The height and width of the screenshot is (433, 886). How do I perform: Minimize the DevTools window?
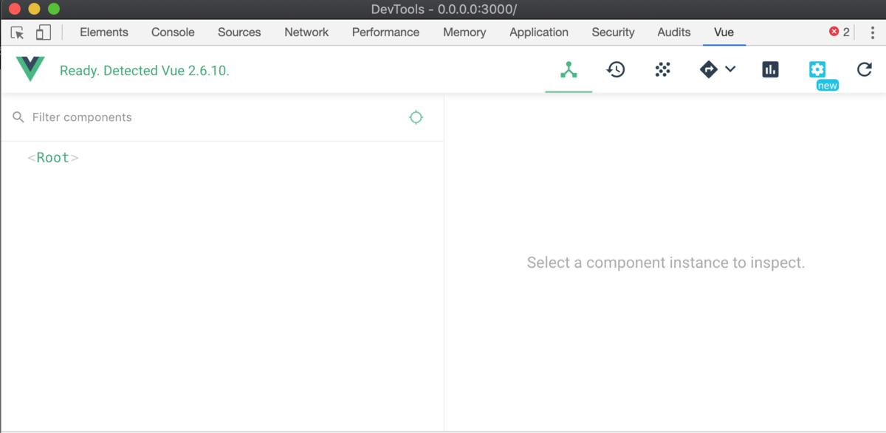click(34, 10)
